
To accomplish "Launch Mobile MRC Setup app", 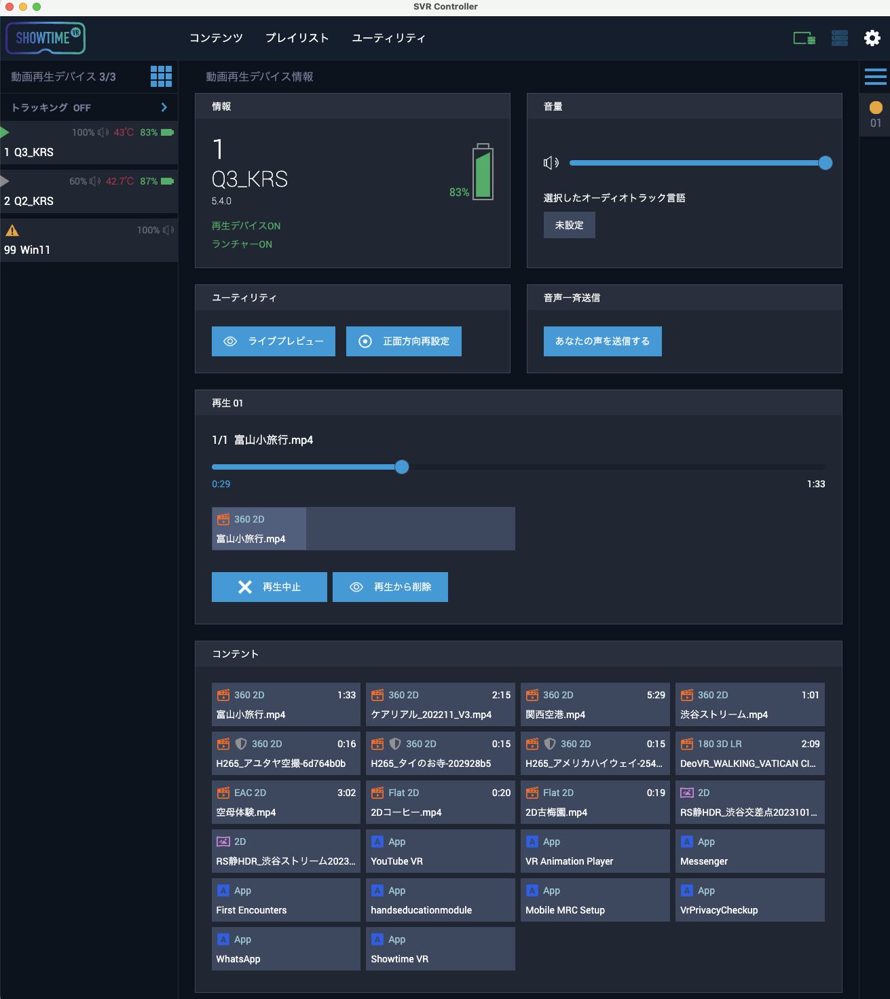I will [595, 900].
